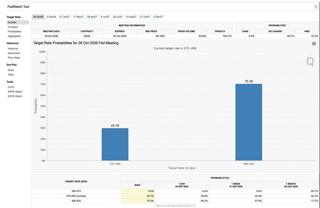Click the 52.7% one-month probability cell
This screenshot has height=208, width=320.
[291, 196]
